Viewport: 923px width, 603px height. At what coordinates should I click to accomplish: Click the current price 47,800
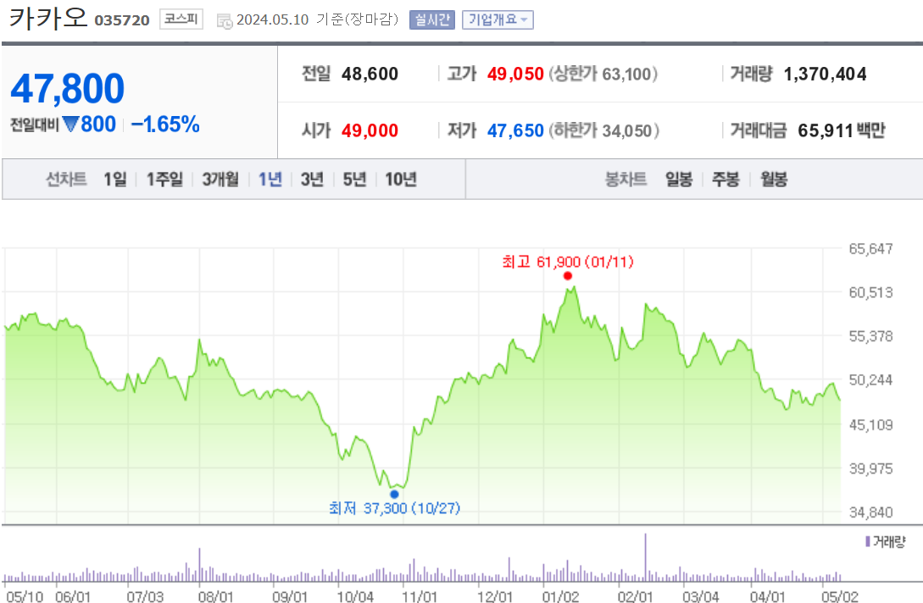[68, 89]
